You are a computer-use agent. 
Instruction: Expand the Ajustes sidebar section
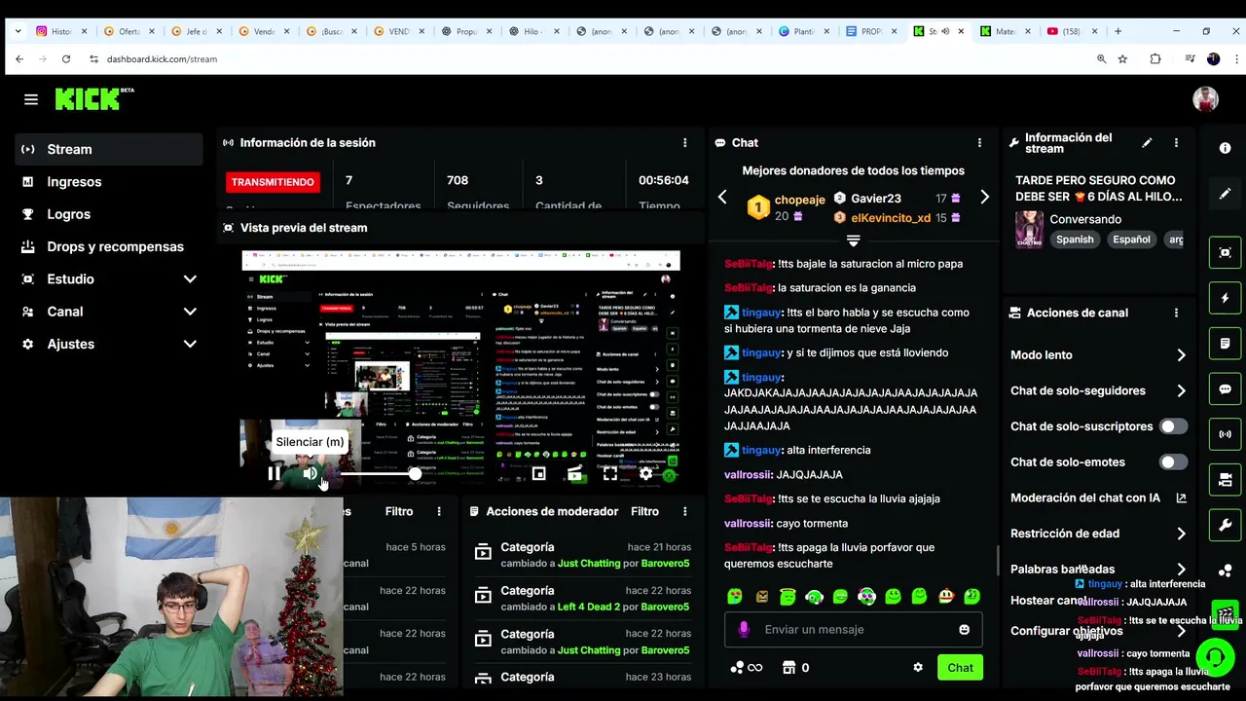pyautogui.click(x=109, y=344)
